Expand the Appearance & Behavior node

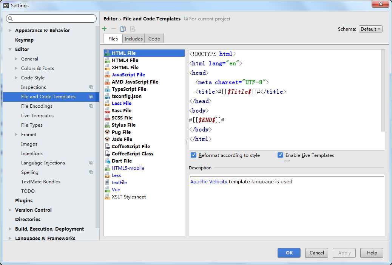click(x=10, y=31)
